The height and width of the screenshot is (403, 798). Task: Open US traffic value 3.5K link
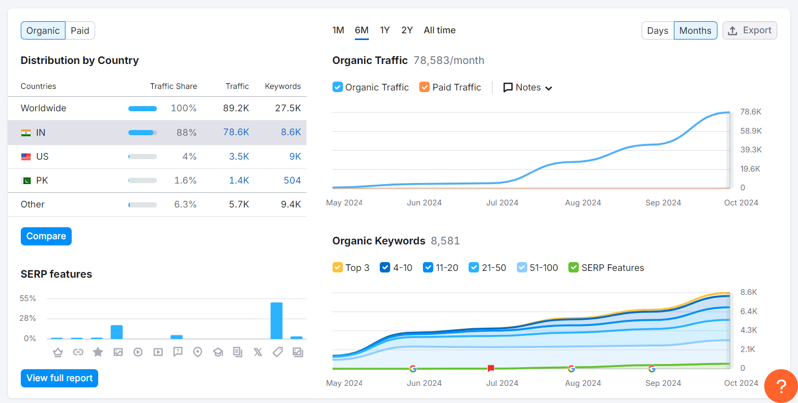pos(239,157)
